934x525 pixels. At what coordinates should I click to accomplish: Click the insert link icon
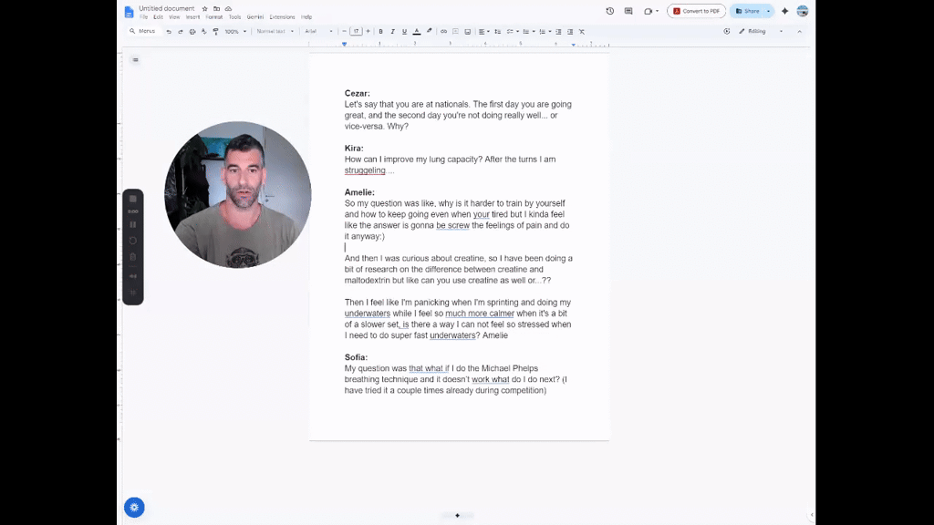(x=444, y=32)
